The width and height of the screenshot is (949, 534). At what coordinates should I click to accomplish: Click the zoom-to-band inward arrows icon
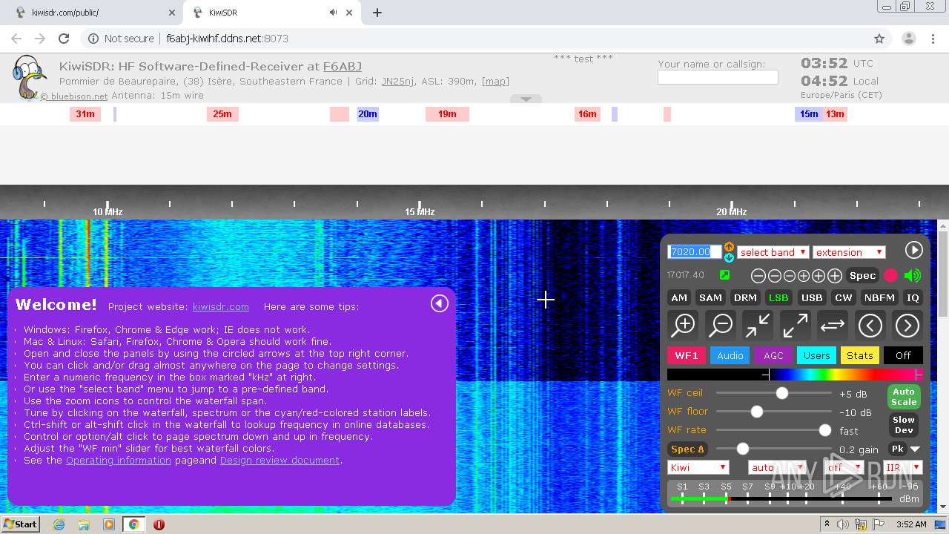758,325
